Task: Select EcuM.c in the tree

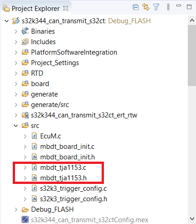Action: point(51,136)
